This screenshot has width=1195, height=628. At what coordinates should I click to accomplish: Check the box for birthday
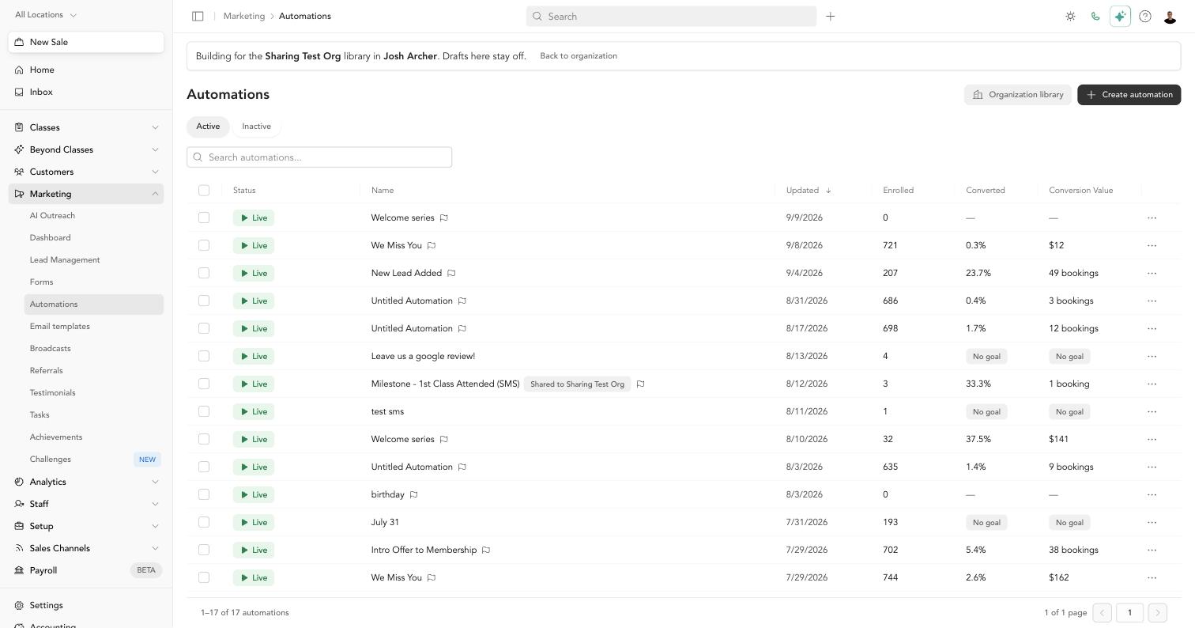204,494
